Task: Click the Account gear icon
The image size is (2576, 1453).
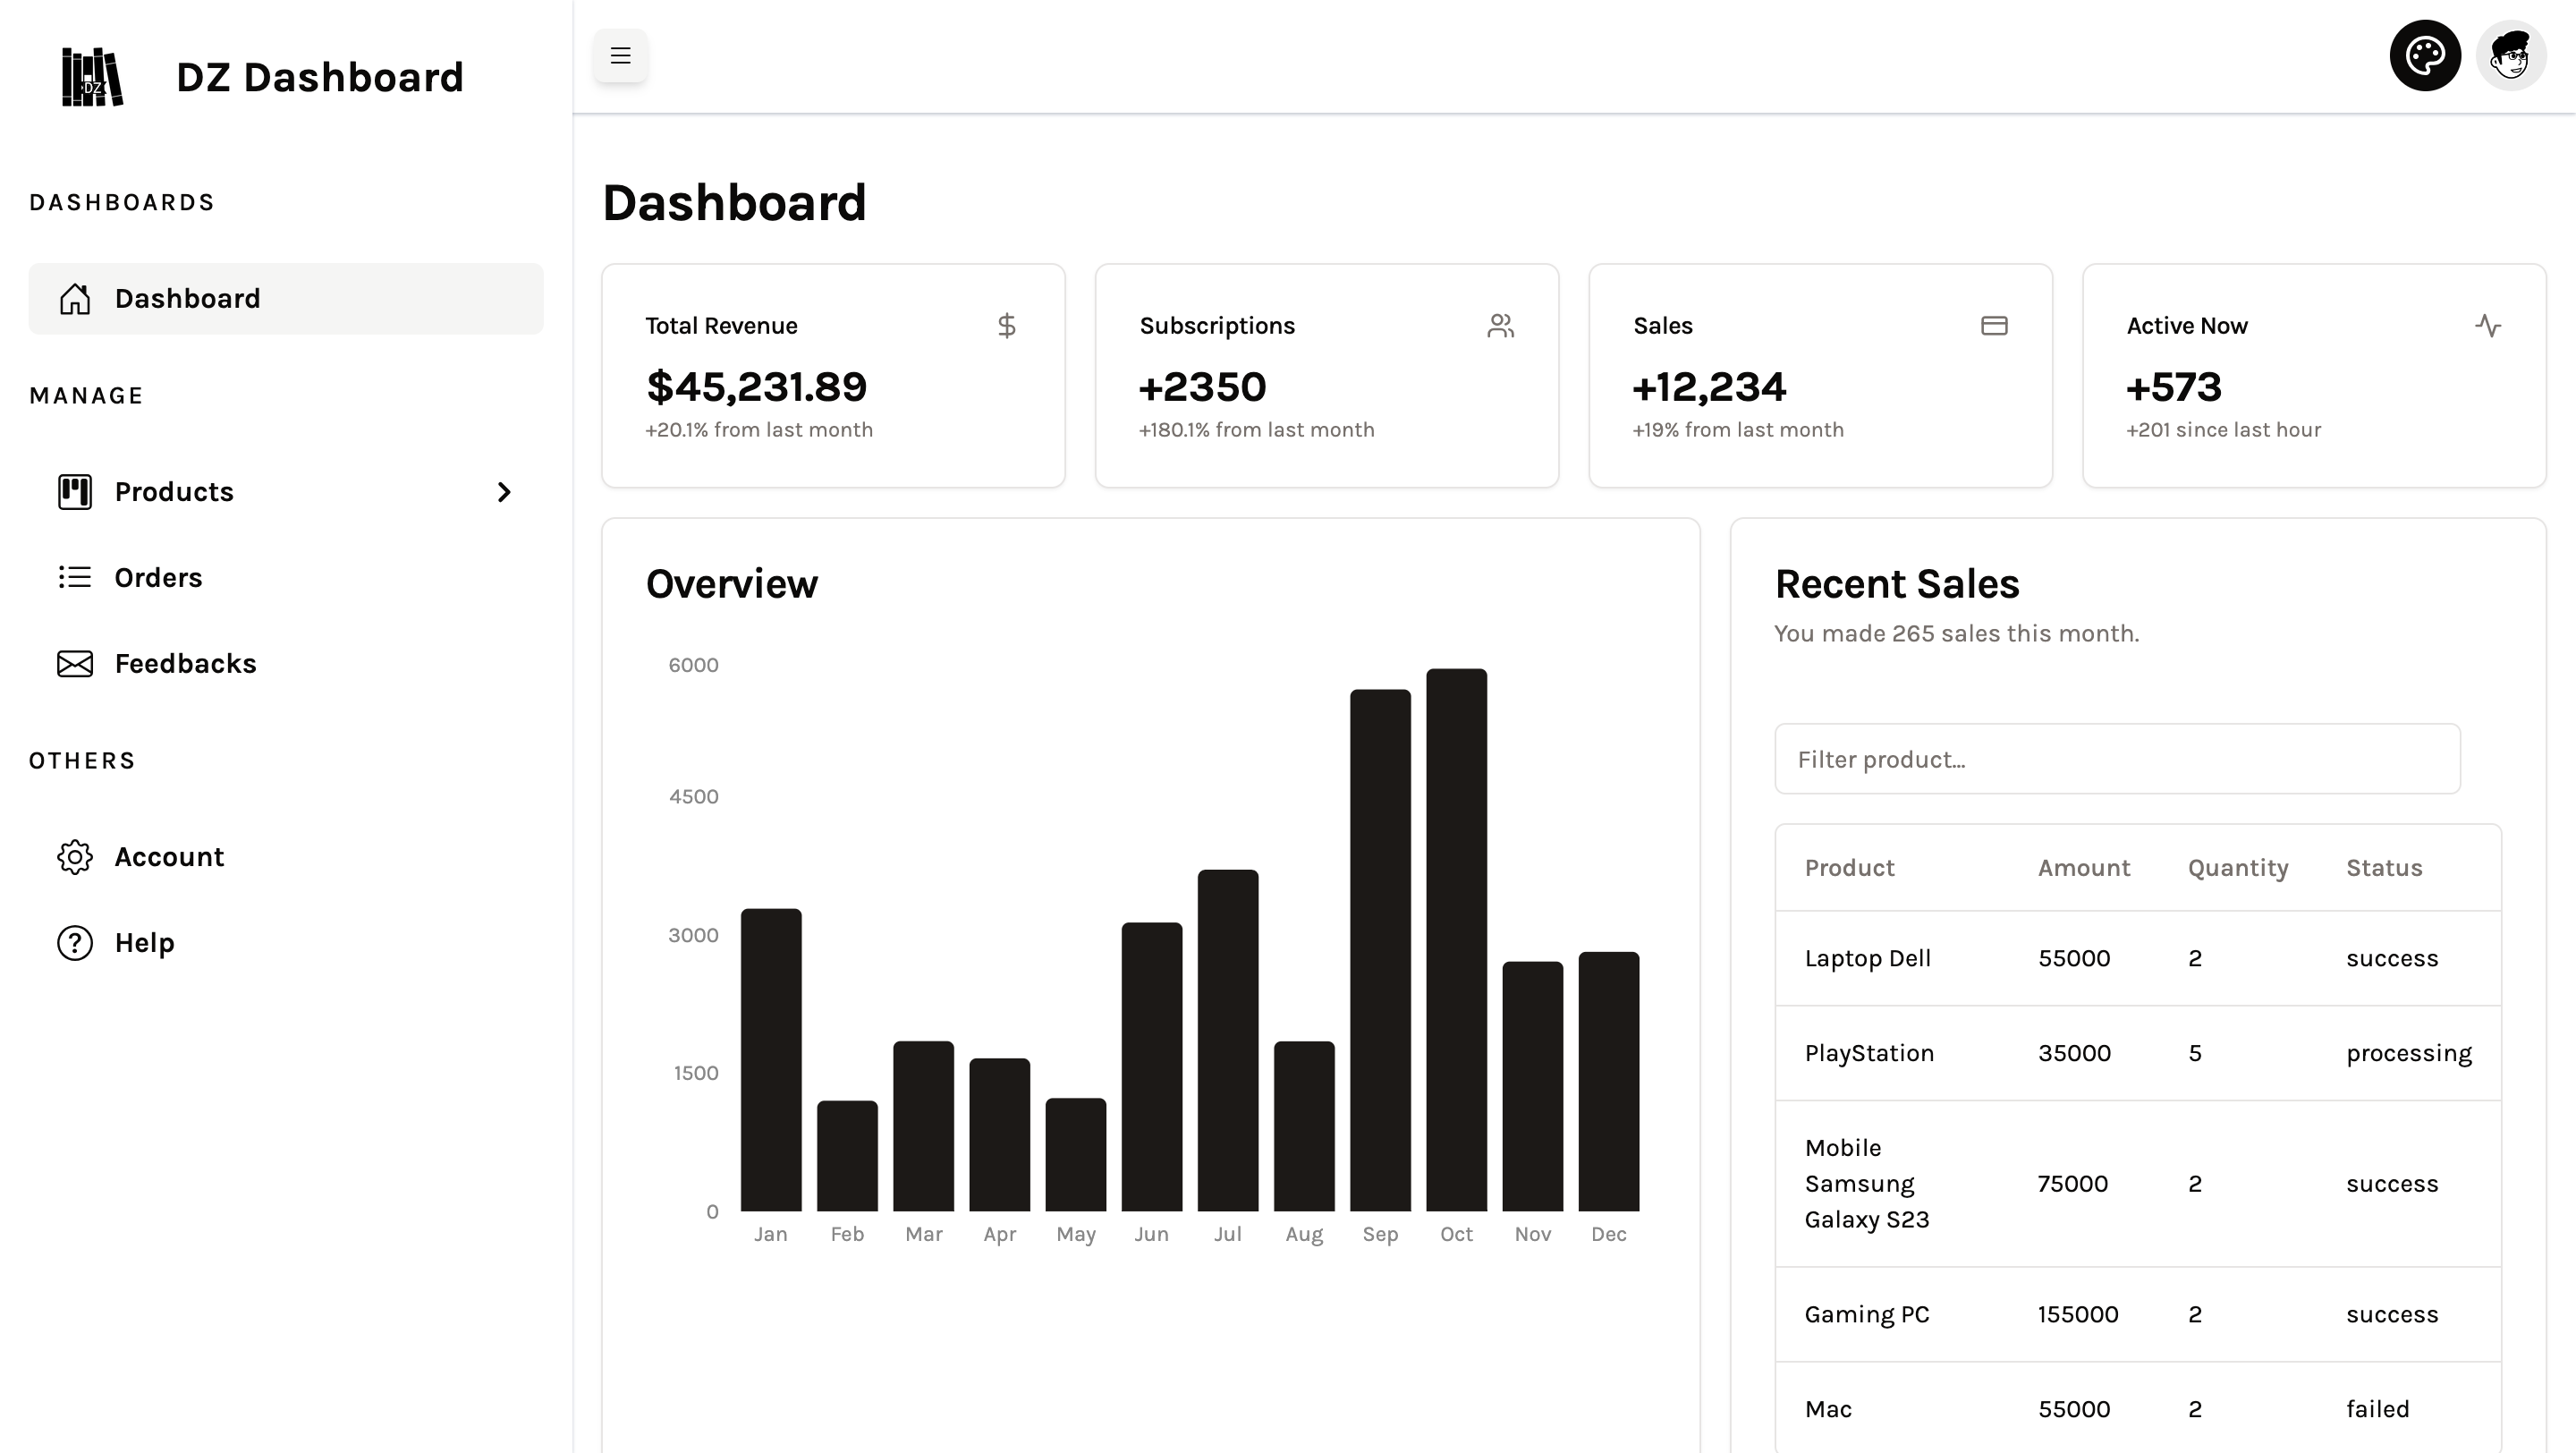Action: 75,857
